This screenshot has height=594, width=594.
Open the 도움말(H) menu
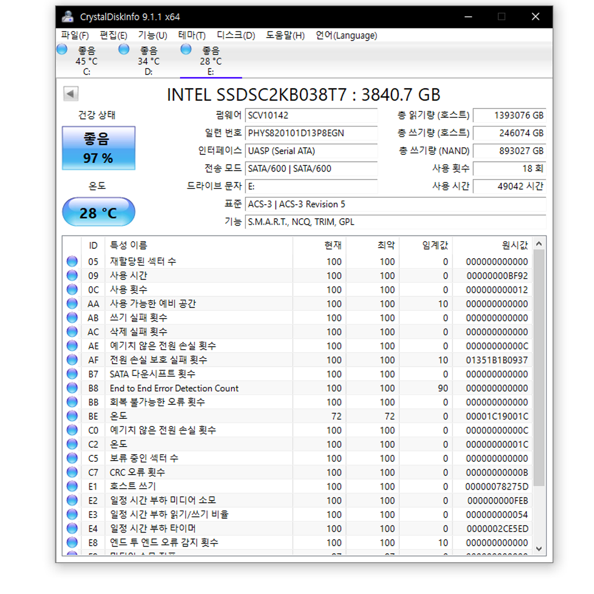[x=285, y=35]
